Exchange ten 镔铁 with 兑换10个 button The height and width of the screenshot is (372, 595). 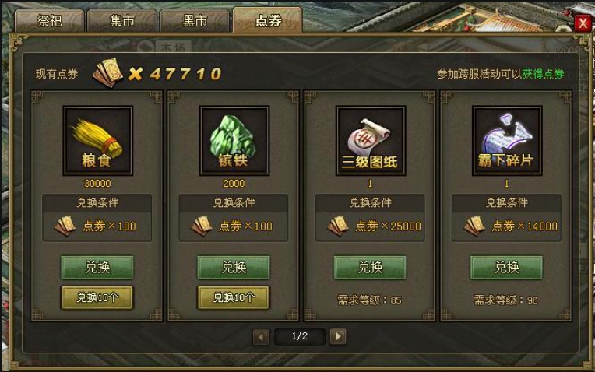[x=234, y=297]
